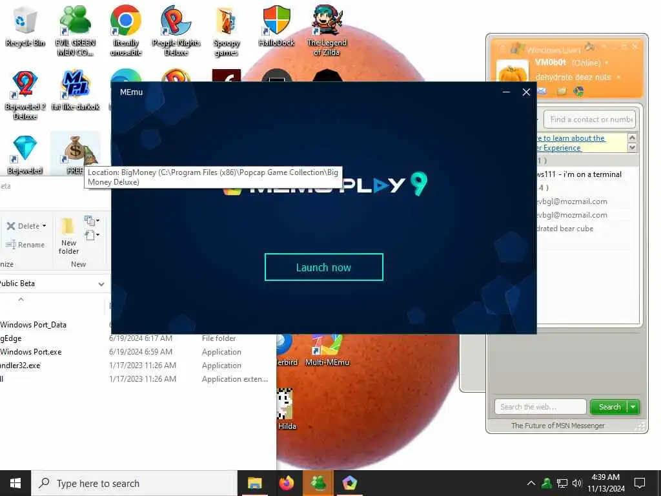Click the globe icon in Messenger header
This screenshot has width=661, height=496.
[x=579, y=91]
